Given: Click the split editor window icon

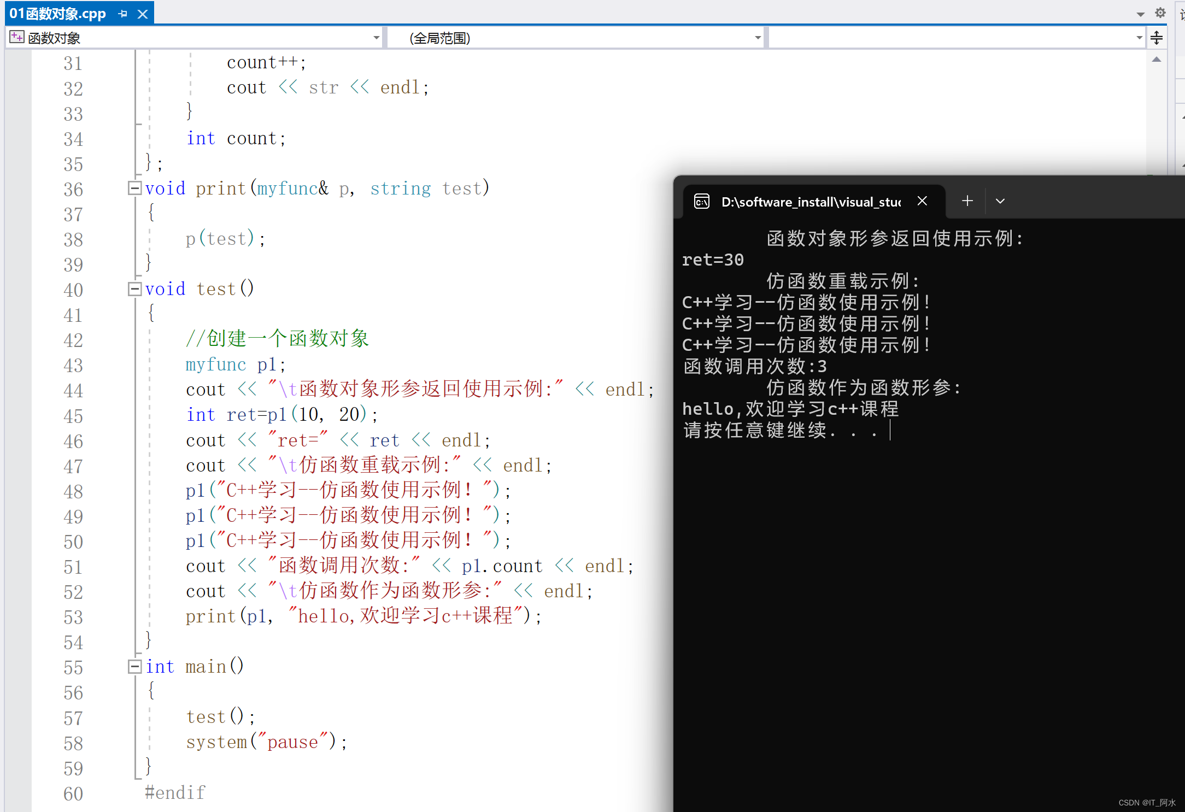Looking at the screenshot, I should pos(1157,38).
